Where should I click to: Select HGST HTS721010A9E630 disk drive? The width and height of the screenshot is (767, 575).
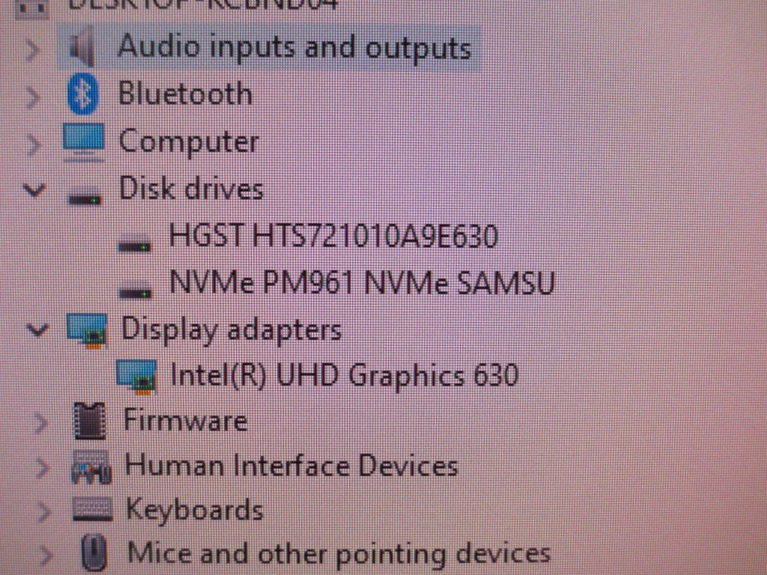point(333,236)
